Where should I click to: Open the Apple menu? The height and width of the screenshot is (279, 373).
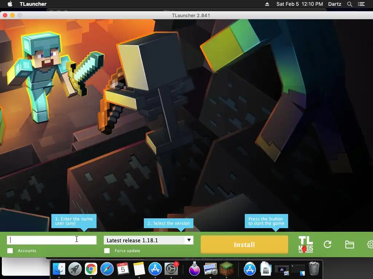point(10,4)
